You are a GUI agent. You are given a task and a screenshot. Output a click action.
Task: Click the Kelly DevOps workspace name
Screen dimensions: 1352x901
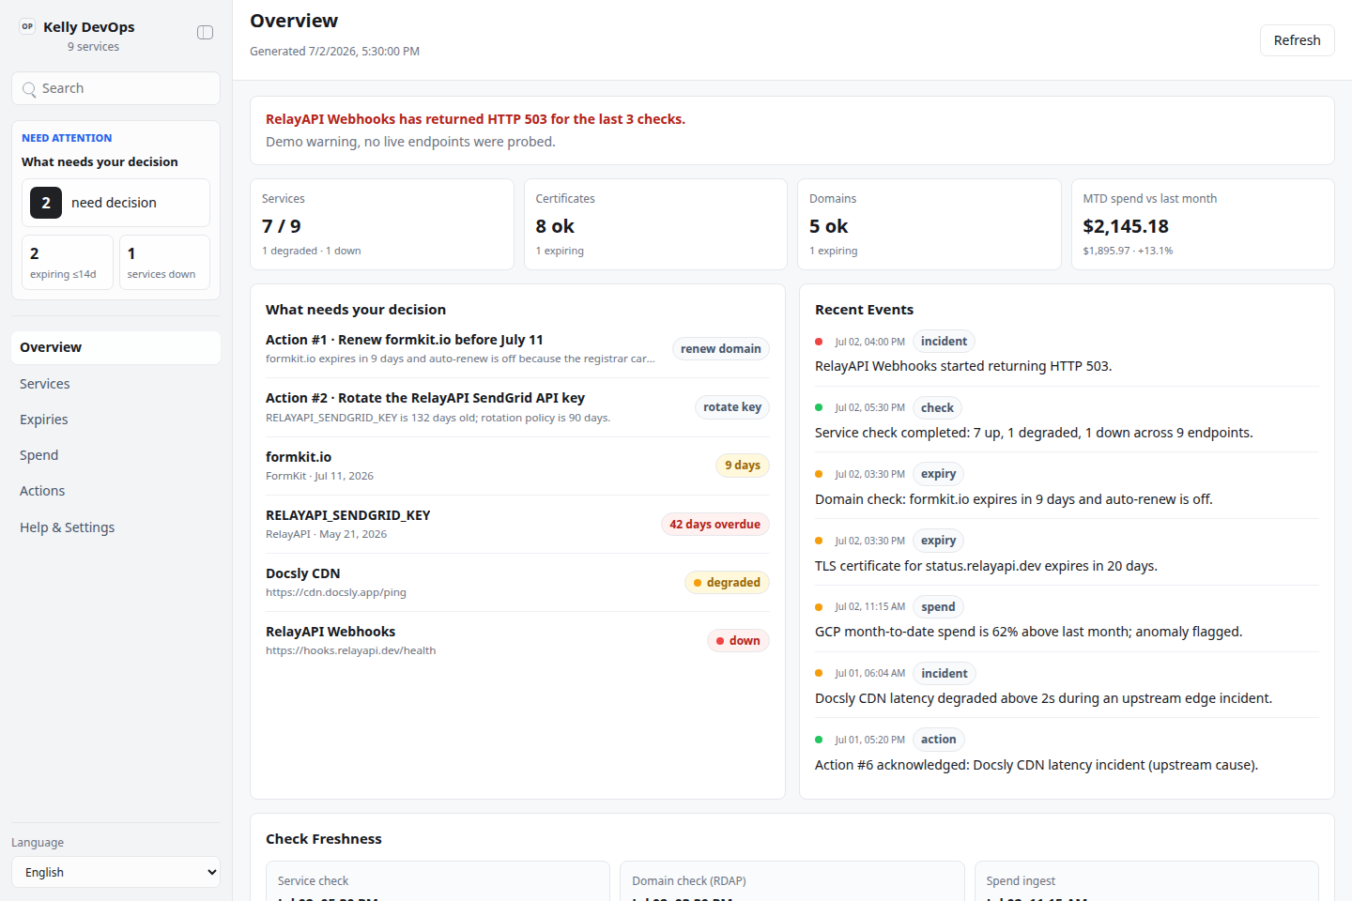point(89,27)
